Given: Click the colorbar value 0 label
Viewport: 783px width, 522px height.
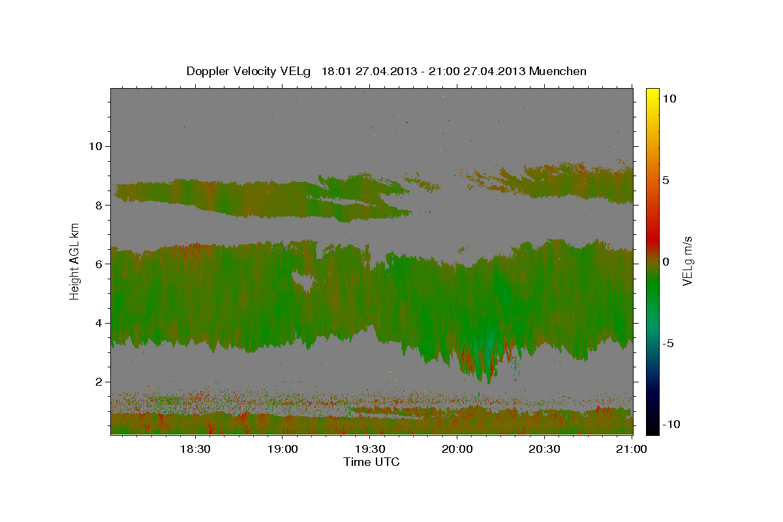Looking at the screenshot, I should 667,262.
